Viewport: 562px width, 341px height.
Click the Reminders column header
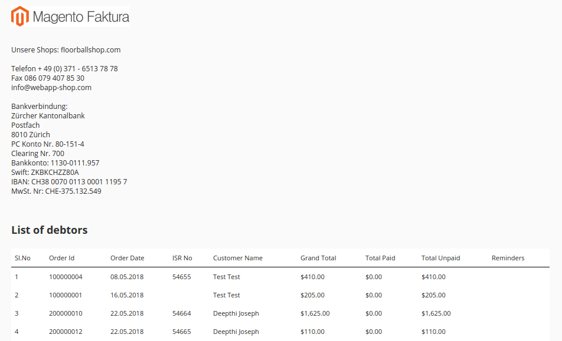(x=508, y=258)
